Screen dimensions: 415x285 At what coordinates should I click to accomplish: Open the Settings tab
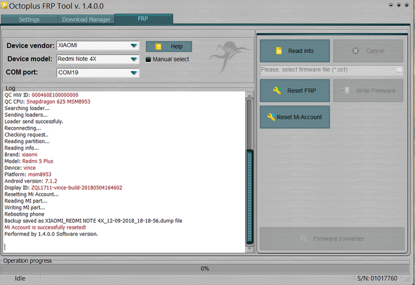(x=29, y=19)
